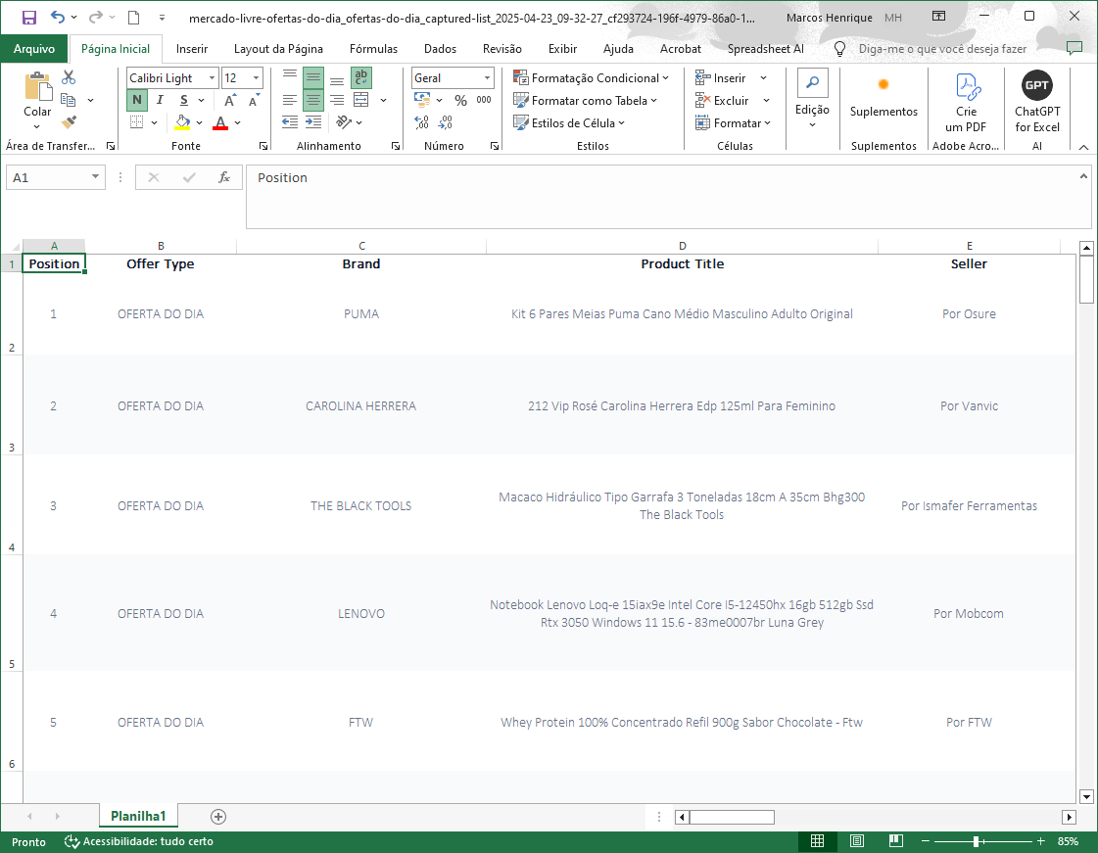Open the Name Box dropdown arrow

[x=95, y=177]
